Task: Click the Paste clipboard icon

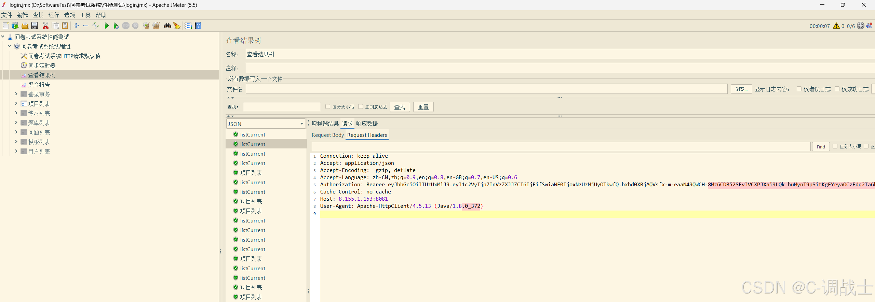Action: (x=65, y=26)
